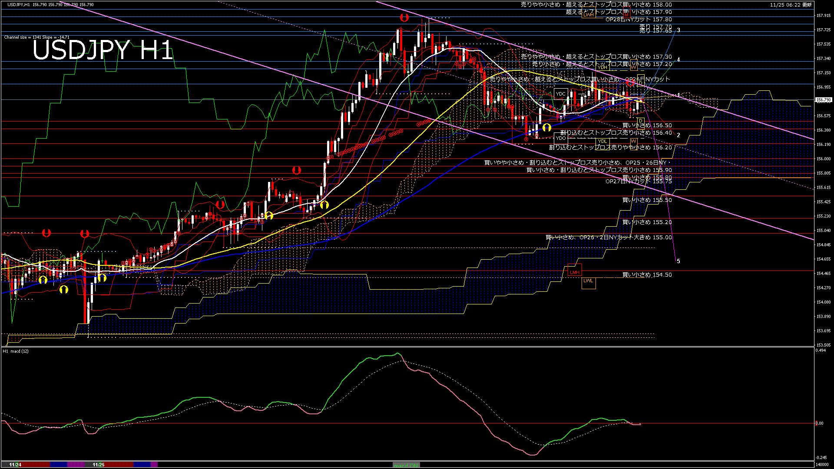Click the 156.790 price tag on right axis
Screen dimensions: 834x469
pyautogui.click(x=823, y=99)
